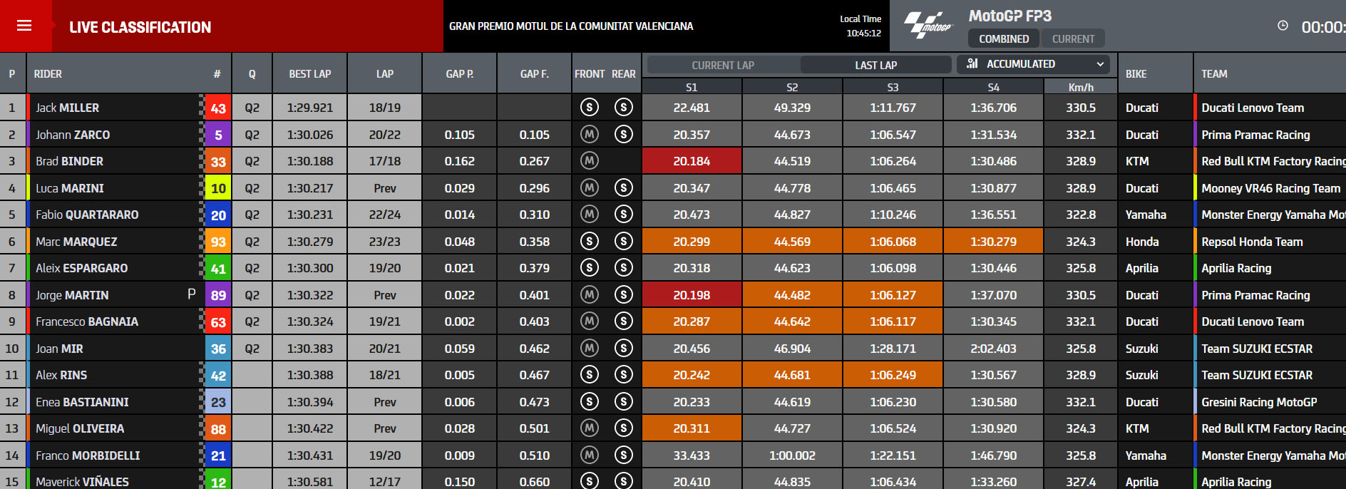Open the hamburger menu
The image size is (1346, 489).
pyautogui.click(x=24, y=26)
